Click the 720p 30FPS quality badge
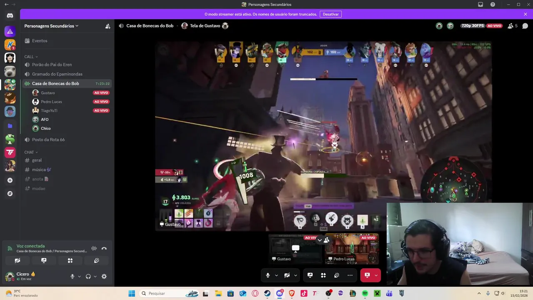This screenshot has height=300, width=533. click(x=473, y=26)
